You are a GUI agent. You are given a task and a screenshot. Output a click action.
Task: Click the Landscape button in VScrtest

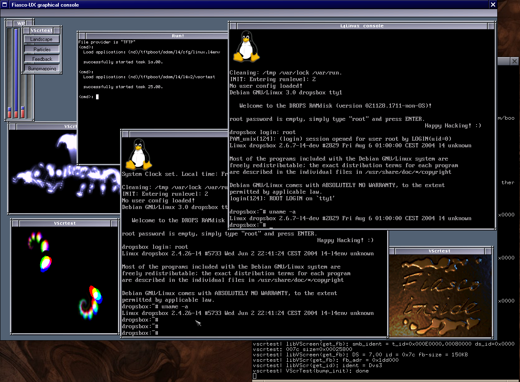(41, 39)
